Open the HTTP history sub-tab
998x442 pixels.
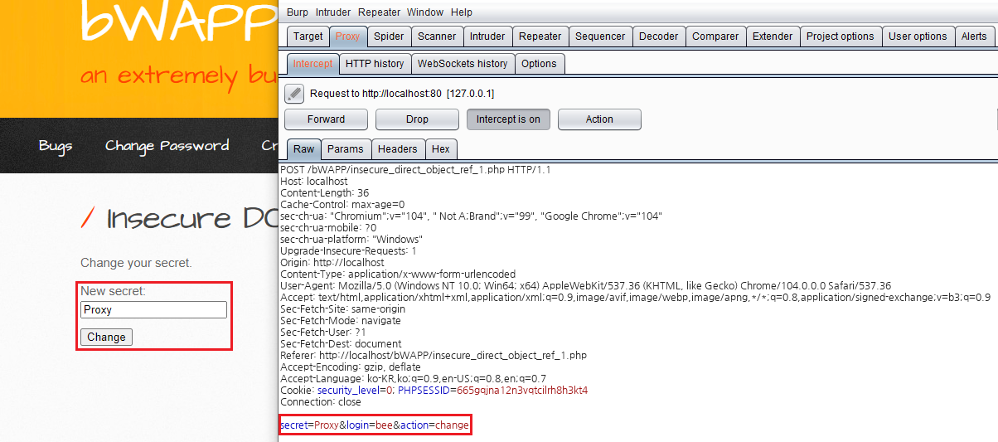375,64
